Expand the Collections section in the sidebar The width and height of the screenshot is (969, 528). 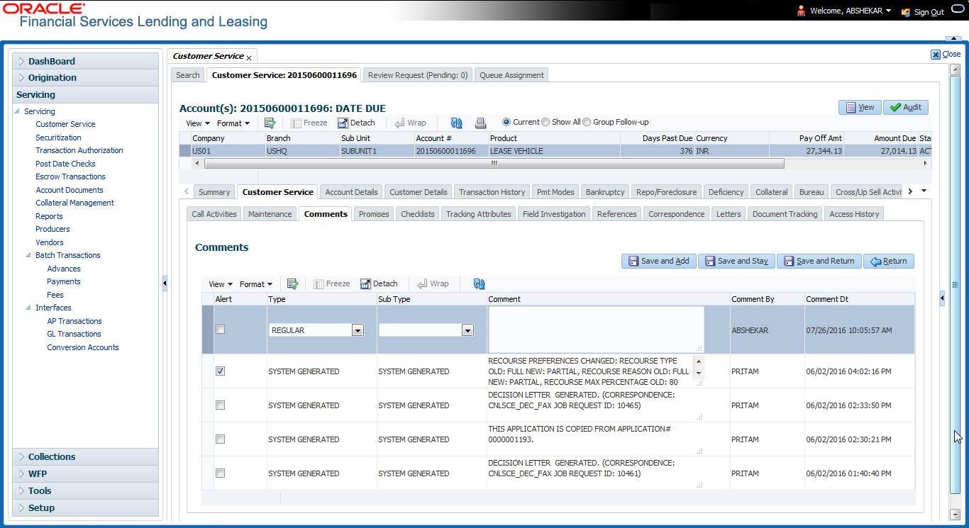[x=52, y=457]
